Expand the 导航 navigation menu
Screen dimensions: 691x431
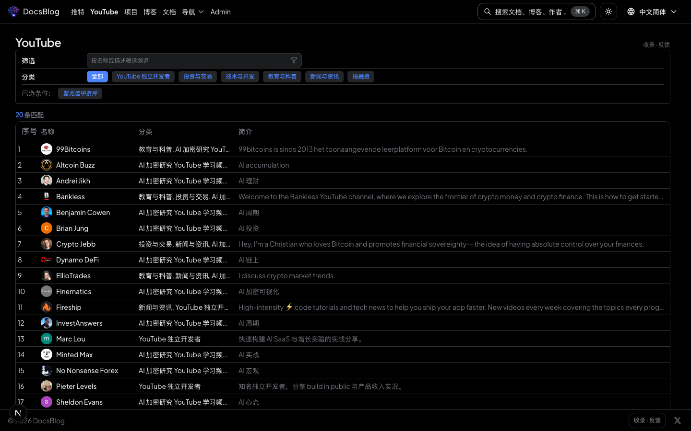192,11
